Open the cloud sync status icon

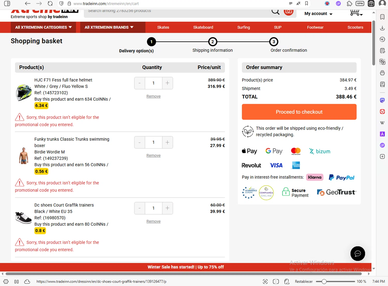pyautogui.click(x=27, y=282)
